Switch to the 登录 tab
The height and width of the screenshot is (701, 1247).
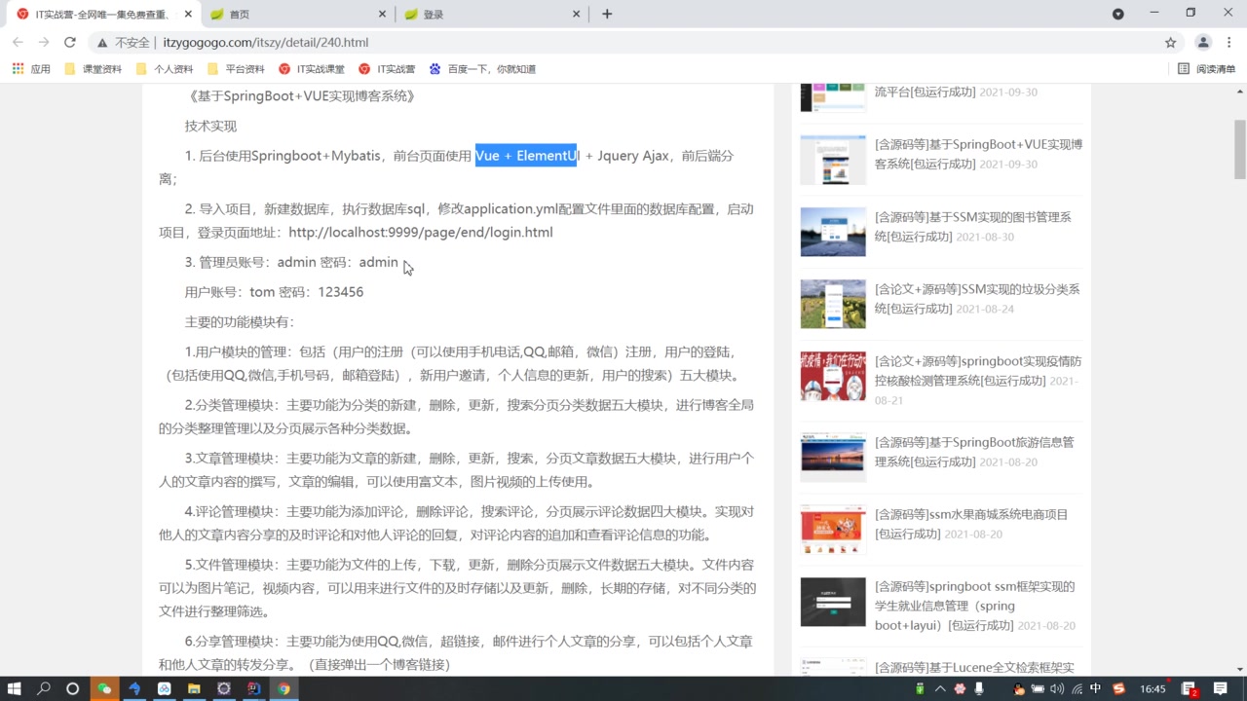pyautogui.click(x=491, y=14)
